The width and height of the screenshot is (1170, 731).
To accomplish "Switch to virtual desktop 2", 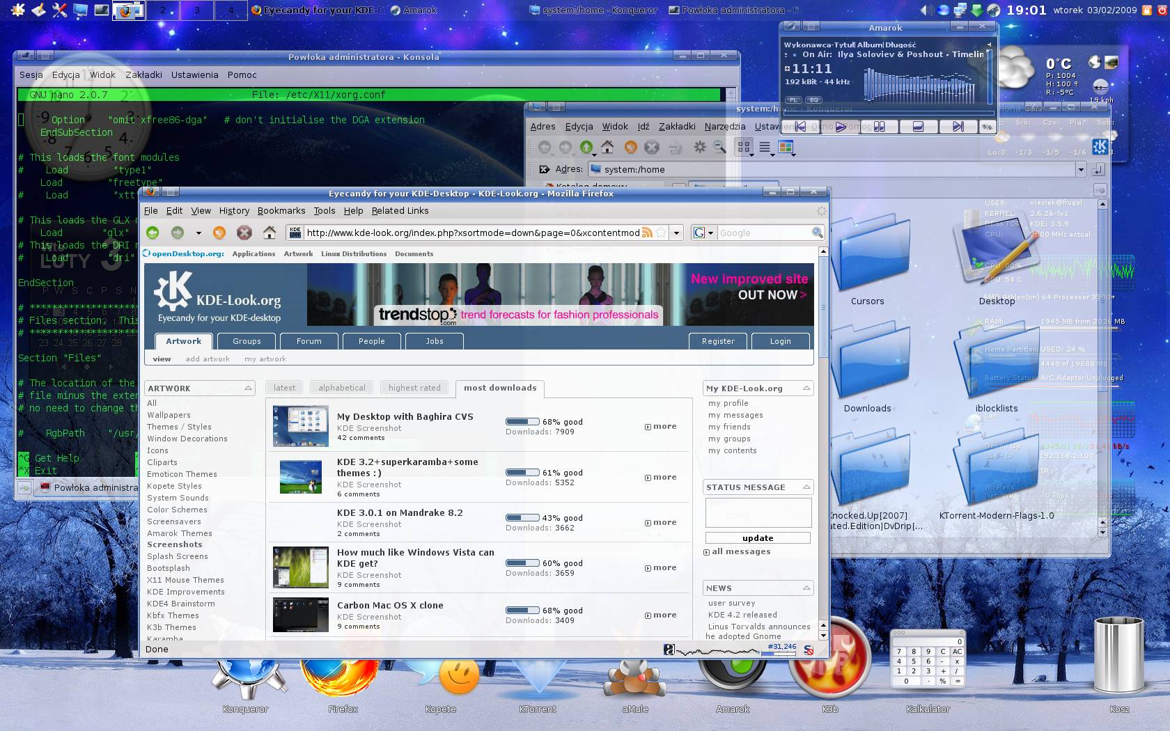I will click(163, 10).
